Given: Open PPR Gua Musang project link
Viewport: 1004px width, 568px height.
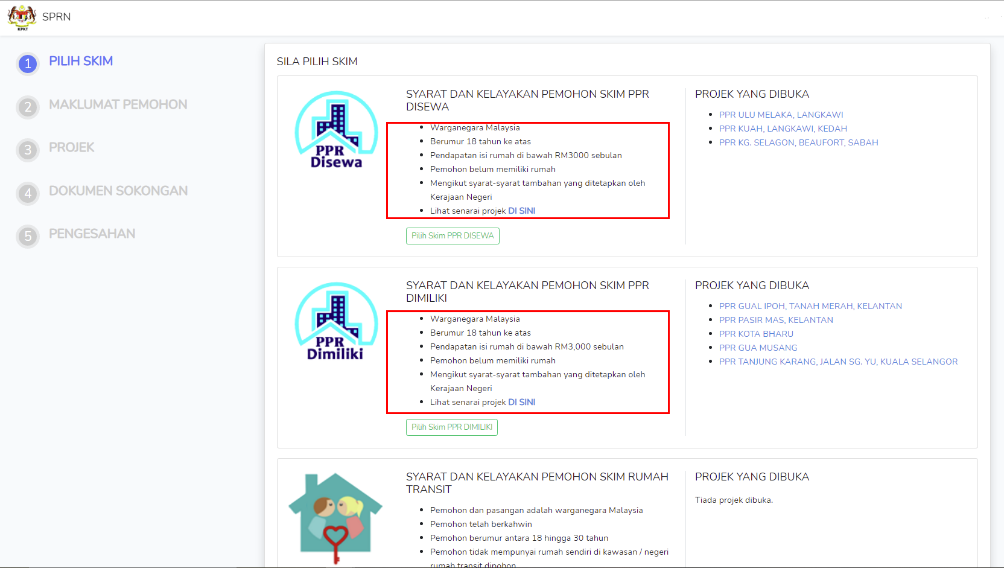Looking at the screenshot, I should click(758, 348).
